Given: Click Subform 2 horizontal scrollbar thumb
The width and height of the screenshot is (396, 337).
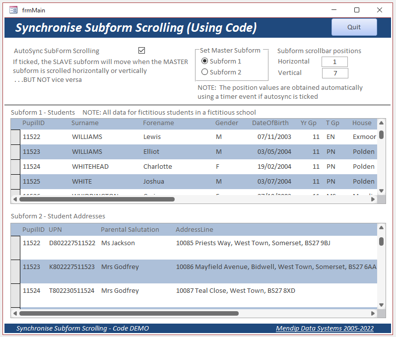Looking at the screenshot, I should pos(129,313).
